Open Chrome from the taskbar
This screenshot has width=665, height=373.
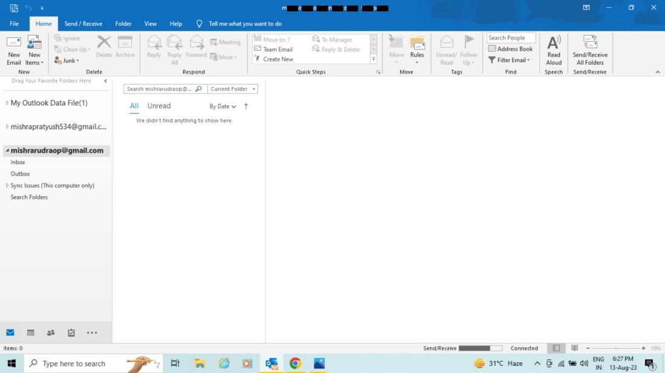[x=295, y=363]
